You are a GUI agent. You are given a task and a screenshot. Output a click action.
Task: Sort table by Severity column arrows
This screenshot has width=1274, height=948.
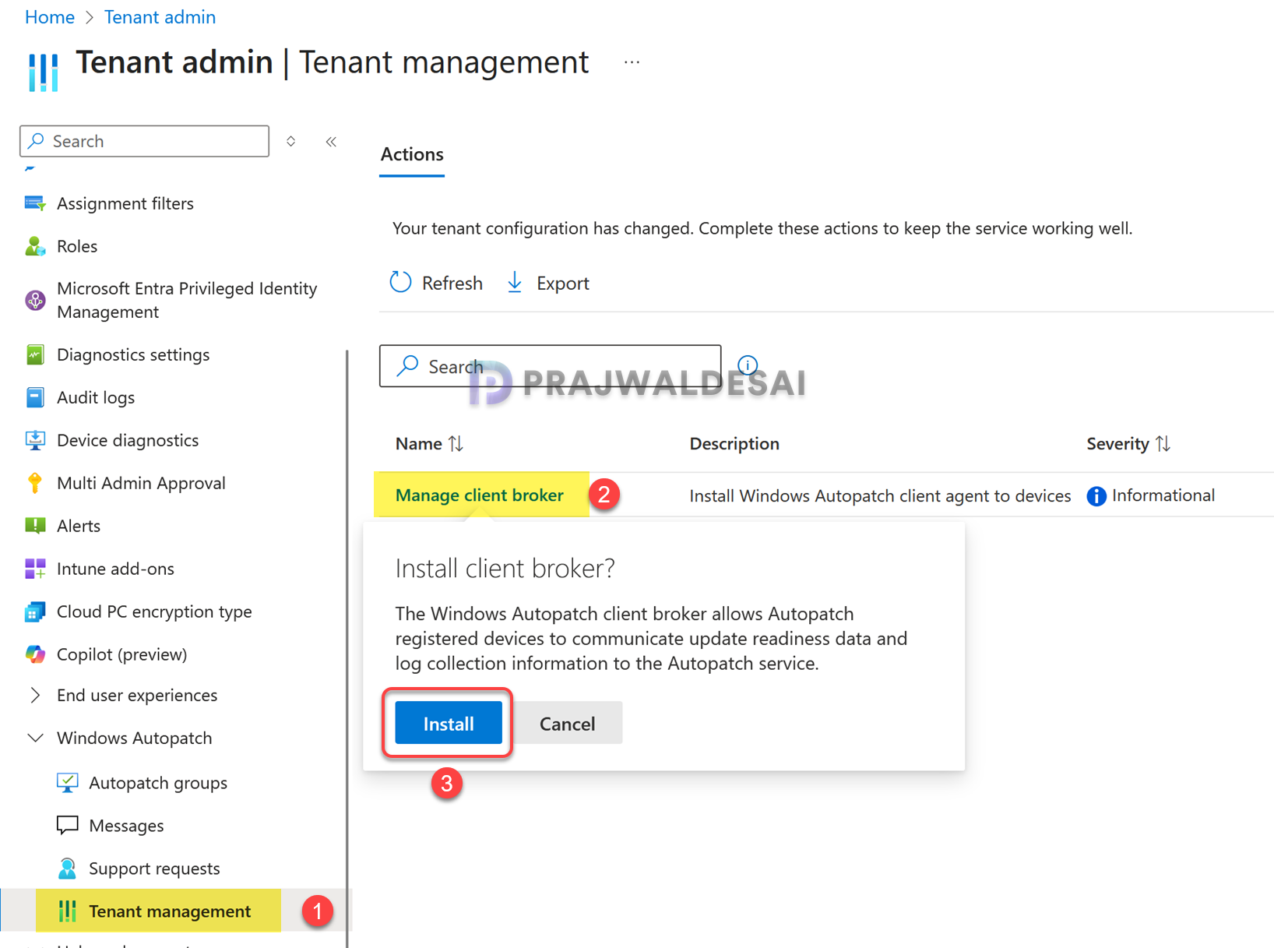point(1163,443)
